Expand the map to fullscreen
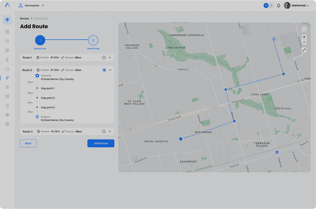316x209 pixels. click(x=304, y=50)
